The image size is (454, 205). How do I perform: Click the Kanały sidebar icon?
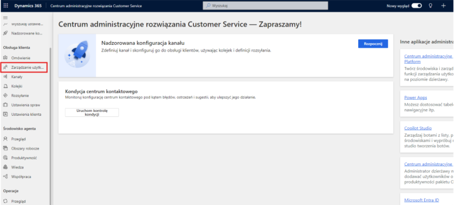[x=5, y=76]
